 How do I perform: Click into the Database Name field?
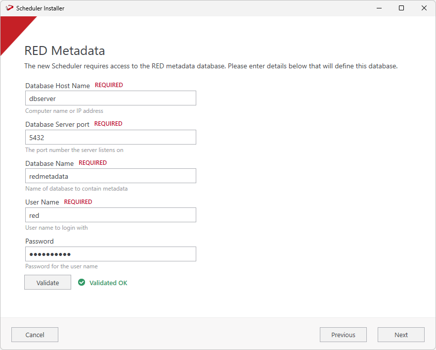coord(111,176)
